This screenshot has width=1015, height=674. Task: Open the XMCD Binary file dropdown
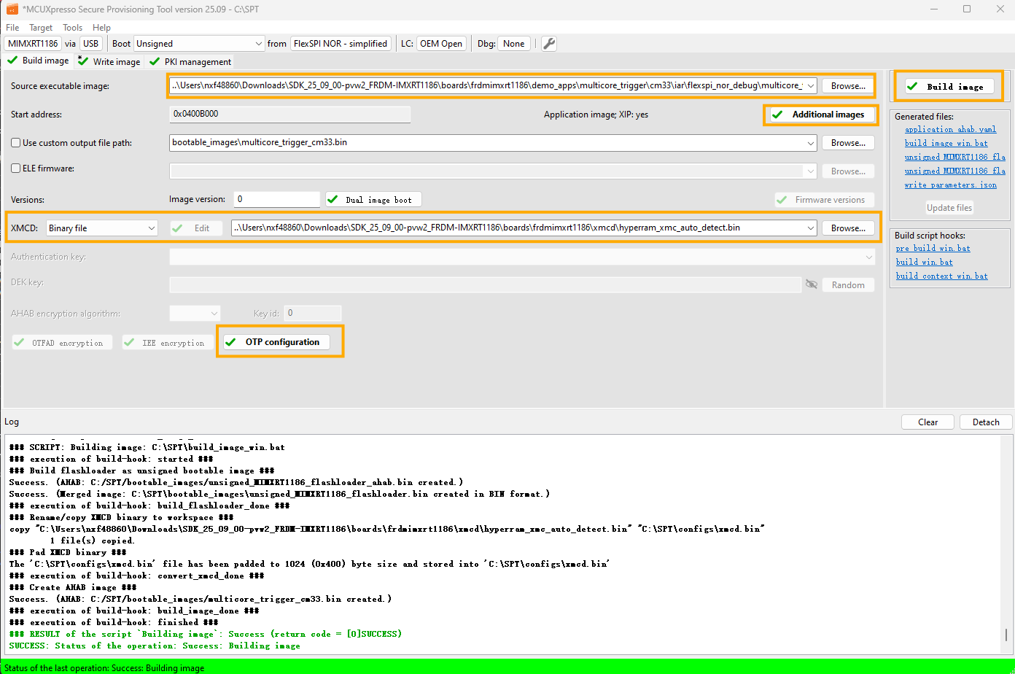[x=102, y=228]
